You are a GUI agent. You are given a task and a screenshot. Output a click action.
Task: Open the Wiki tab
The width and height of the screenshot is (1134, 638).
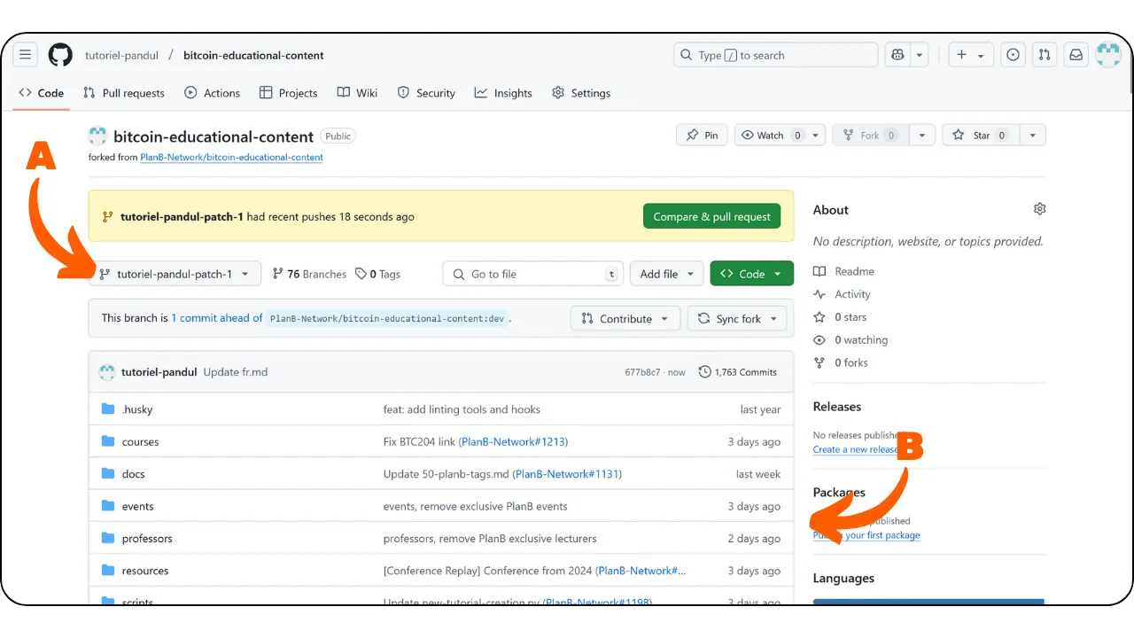click(357, 93)
